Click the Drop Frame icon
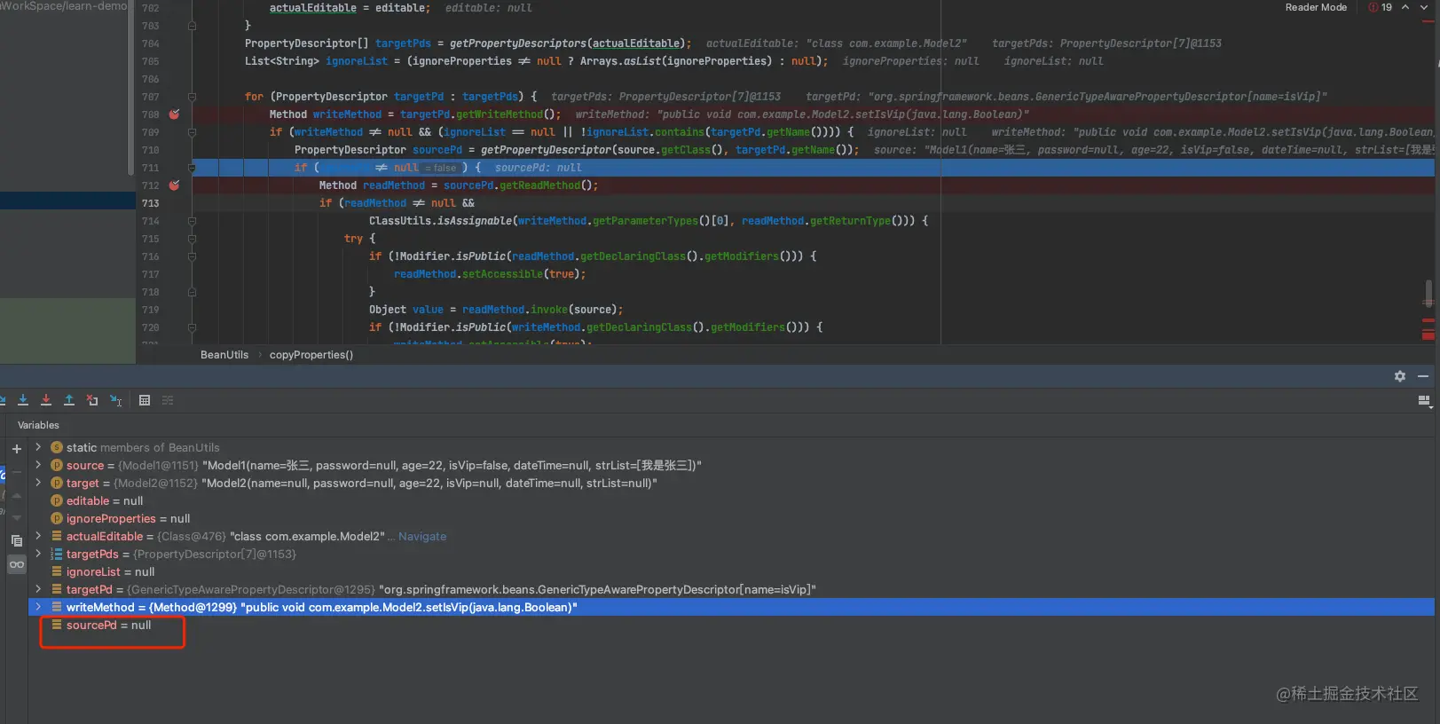The height and width of the screenshot is (724, 1440). (92, 400)
